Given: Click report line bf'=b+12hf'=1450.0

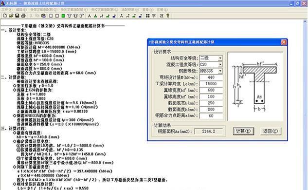Looking at the screenshot, I should click(x=63, y=154).
